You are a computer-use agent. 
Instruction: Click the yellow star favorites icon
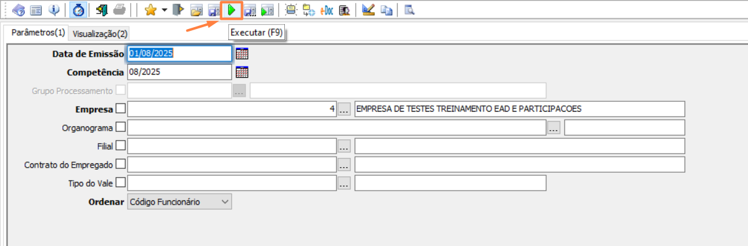click(150, 10)
